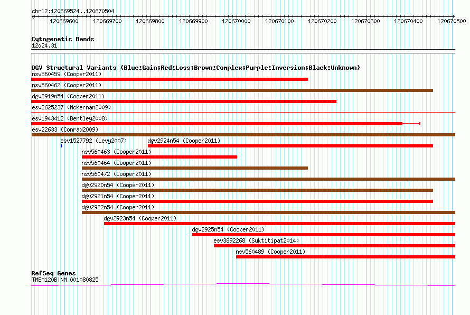Click the chr12:120669524..120670504 coordinate label
Screen dimensions: 470x315
click(x=73, y=11)
